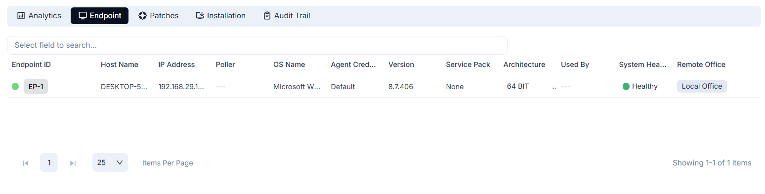This screenshot has width=765, height=194.
Task: Click green Healthy status dot
Action: tap(626, 87)
